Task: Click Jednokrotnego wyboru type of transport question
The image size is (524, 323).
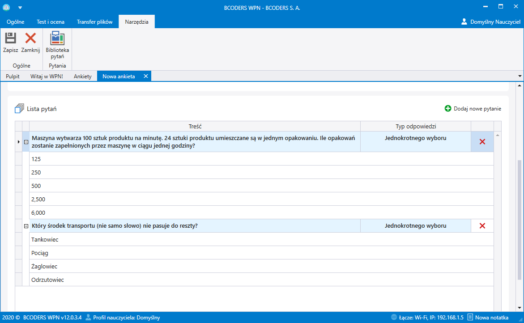Action: [415, 226]
